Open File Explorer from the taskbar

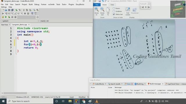70,101
